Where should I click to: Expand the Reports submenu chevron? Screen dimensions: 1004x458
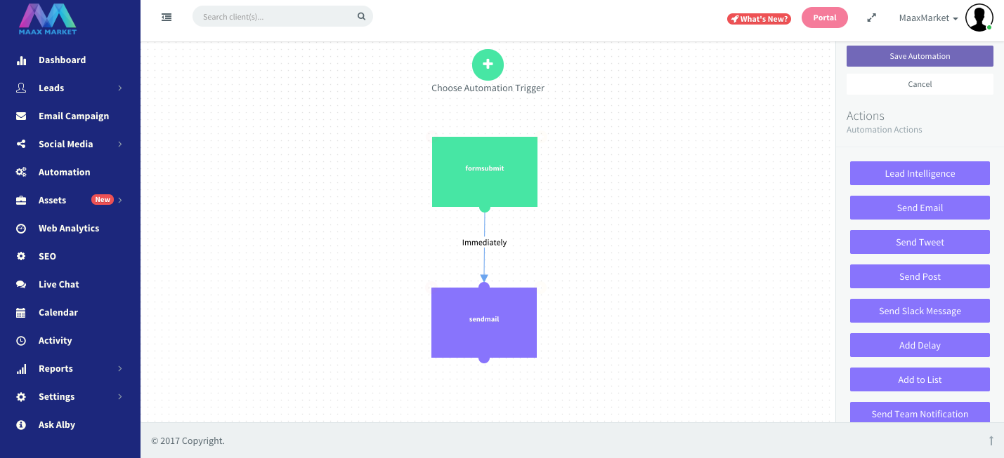(120, 369)
